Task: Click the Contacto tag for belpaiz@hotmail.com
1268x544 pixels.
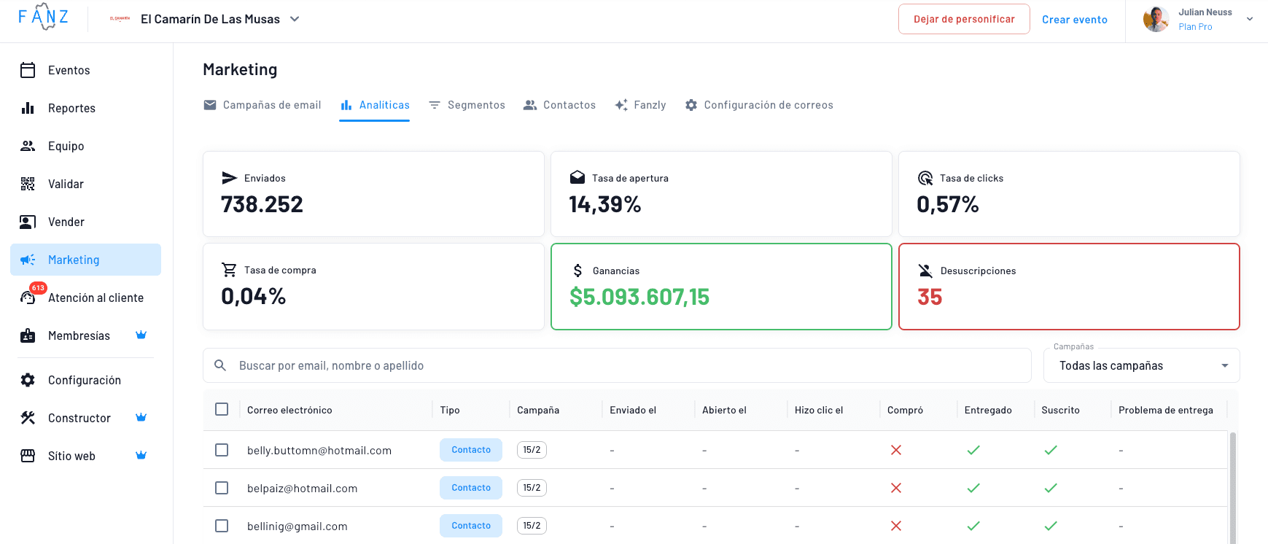Action: [471, 488]
